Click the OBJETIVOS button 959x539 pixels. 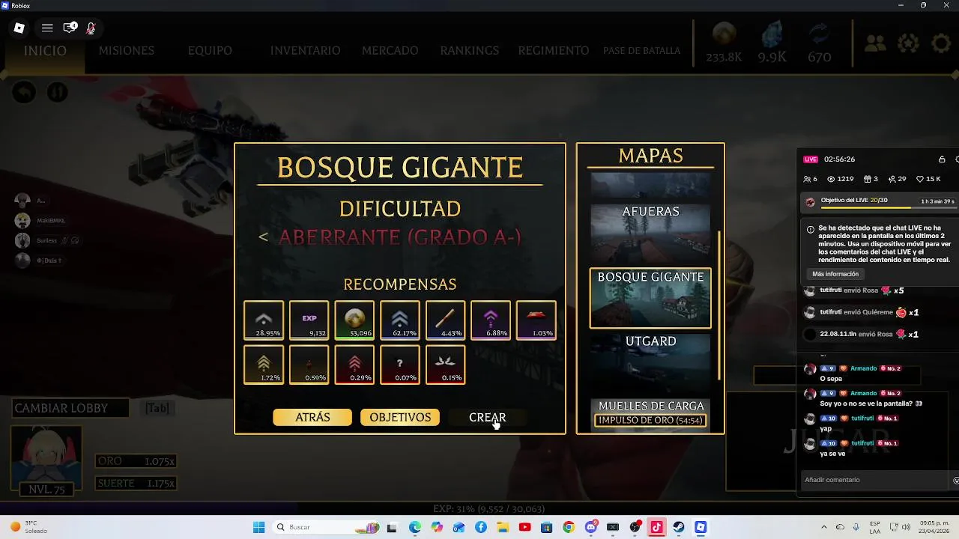[x=400, y=417]
